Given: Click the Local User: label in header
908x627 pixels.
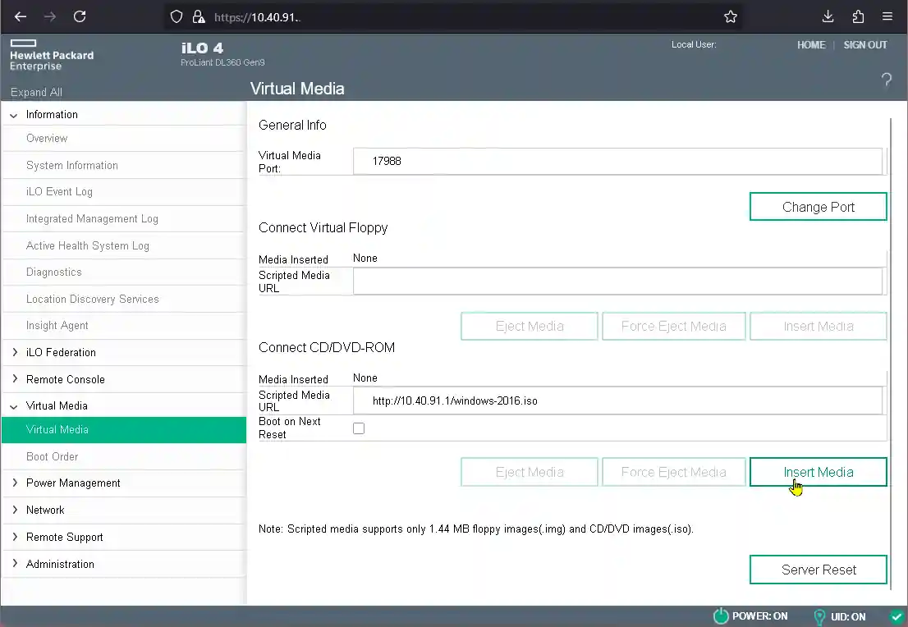Looking at the screenshot, I should pos(694,44).
